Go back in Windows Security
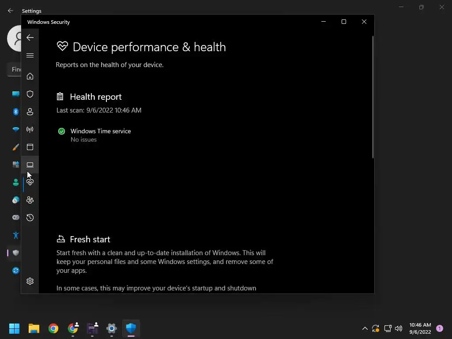This screenshot has height=339, width=452. point(30,38)
